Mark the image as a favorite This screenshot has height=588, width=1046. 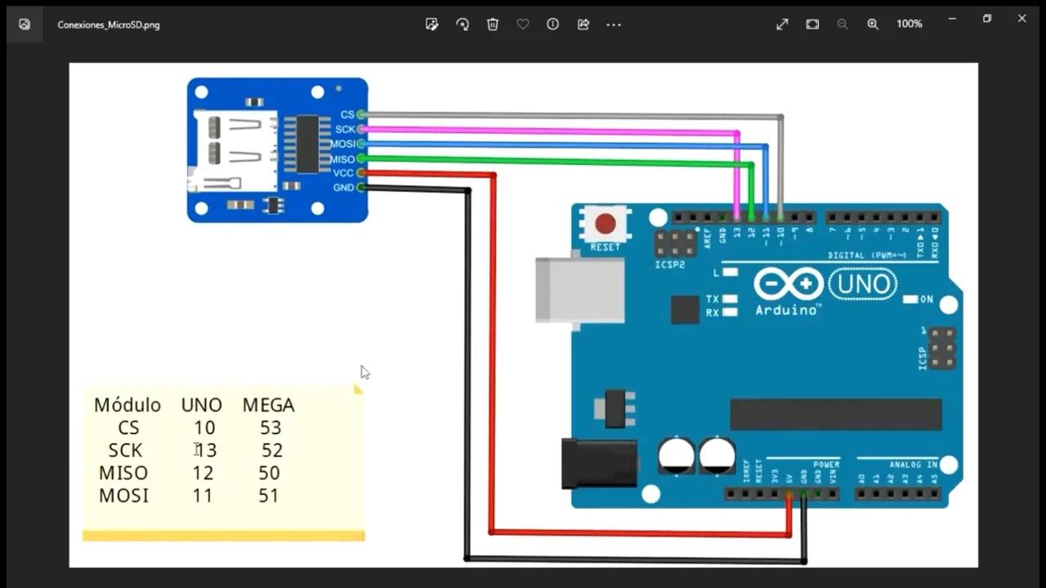point(523,24)
